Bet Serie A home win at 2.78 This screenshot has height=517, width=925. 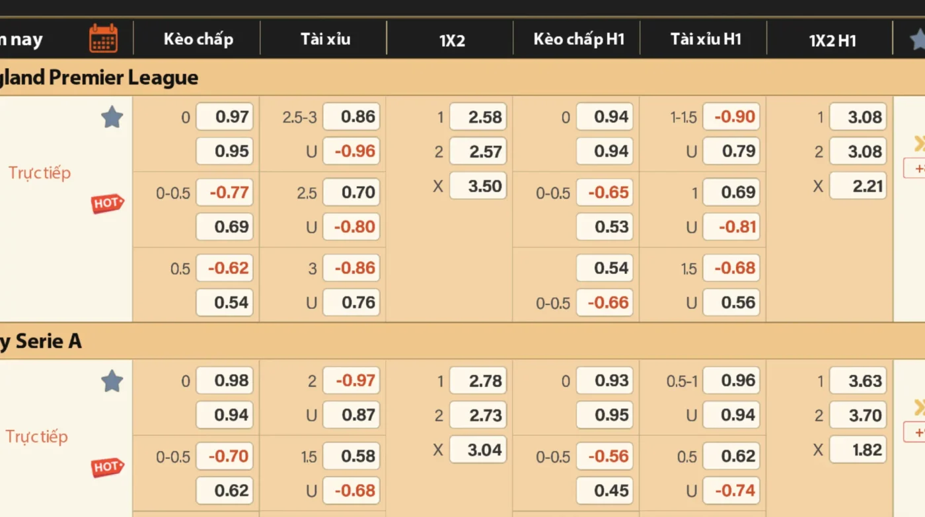click(x=478, y=380)
